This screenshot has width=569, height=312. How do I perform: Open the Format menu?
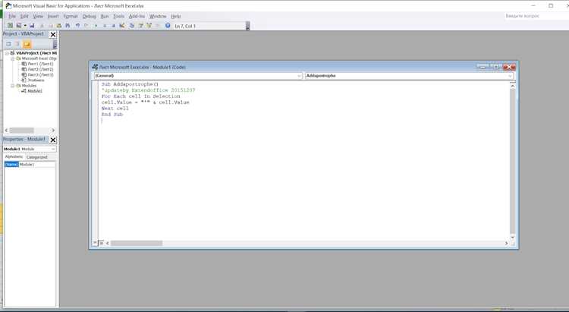[x=71, y=17]
